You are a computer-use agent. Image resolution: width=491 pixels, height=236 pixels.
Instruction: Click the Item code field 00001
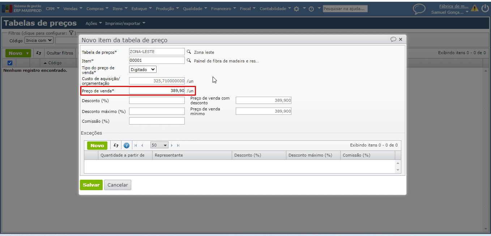pyautogui.click(x=157, y=61)
